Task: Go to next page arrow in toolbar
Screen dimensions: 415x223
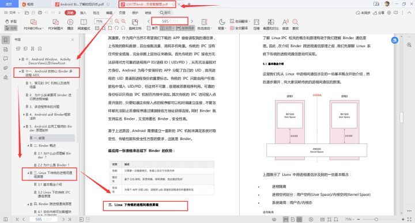Action: tap(192, 21)
